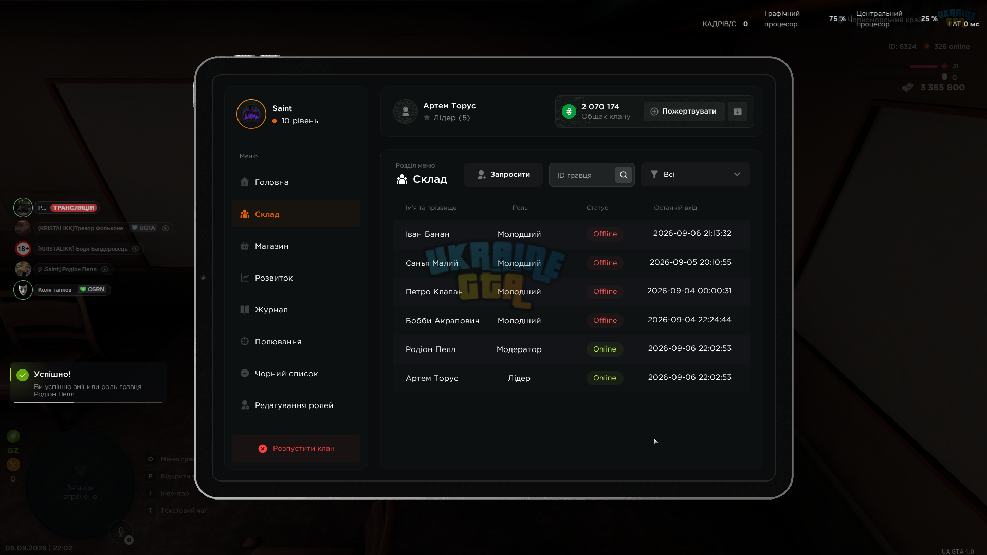Click the Молодший role of Іван Банан
The height and width of the screenshot is (555, 987).
pos(519,234)
